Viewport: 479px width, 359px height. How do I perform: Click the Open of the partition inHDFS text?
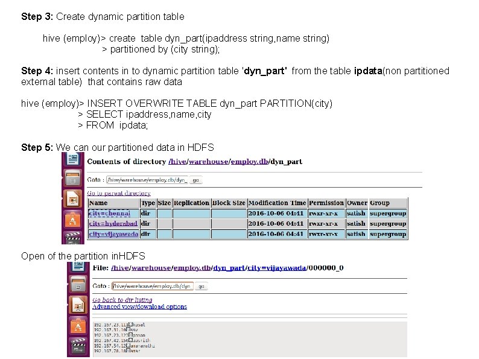pyautogui.click(x=83, y=256)
